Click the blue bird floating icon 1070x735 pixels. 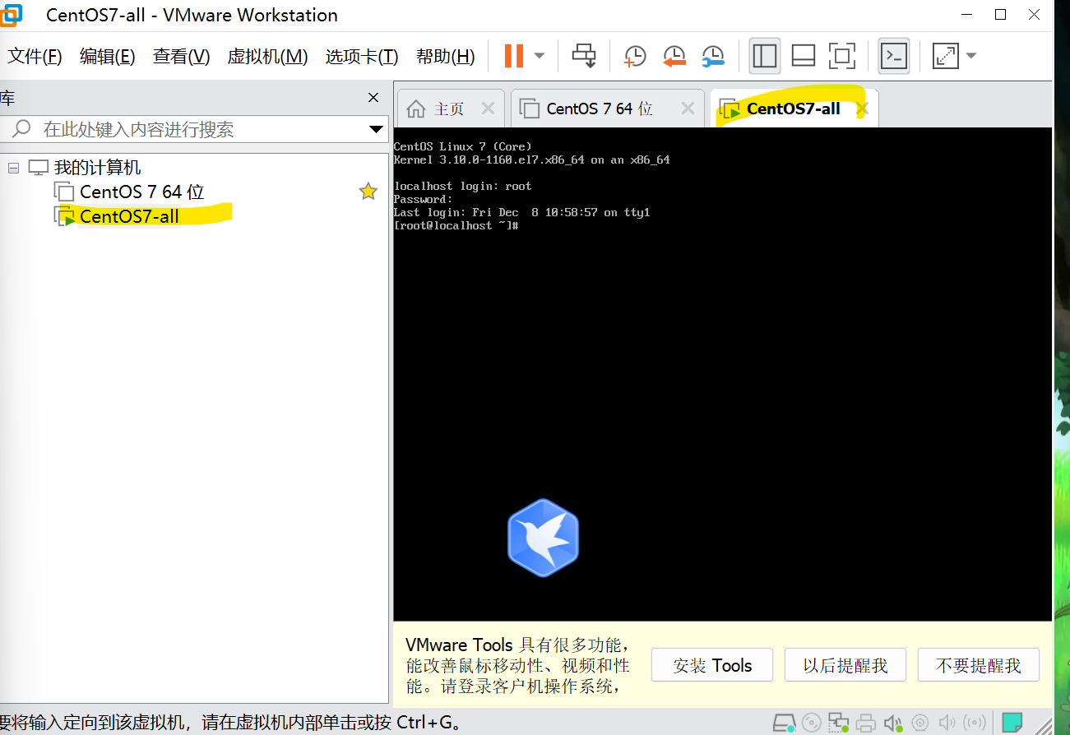[x=543, y=537]
